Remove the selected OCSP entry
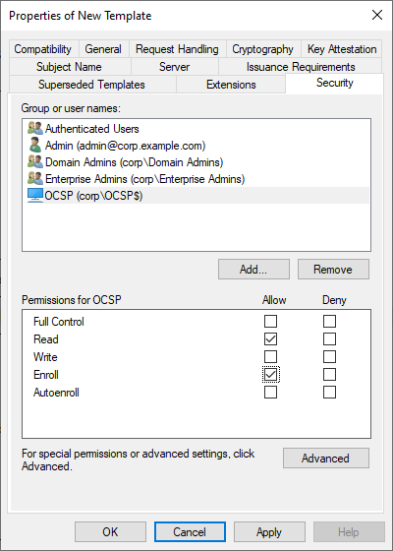Screen dimensions: 393x551 click(x=333, y=270)
